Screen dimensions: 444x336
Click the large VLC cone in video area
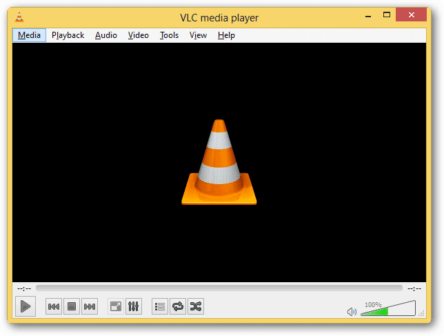click(219, 162)
